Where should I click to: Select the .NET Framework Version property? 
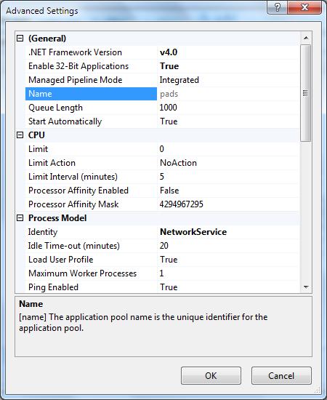coord(75,52)
